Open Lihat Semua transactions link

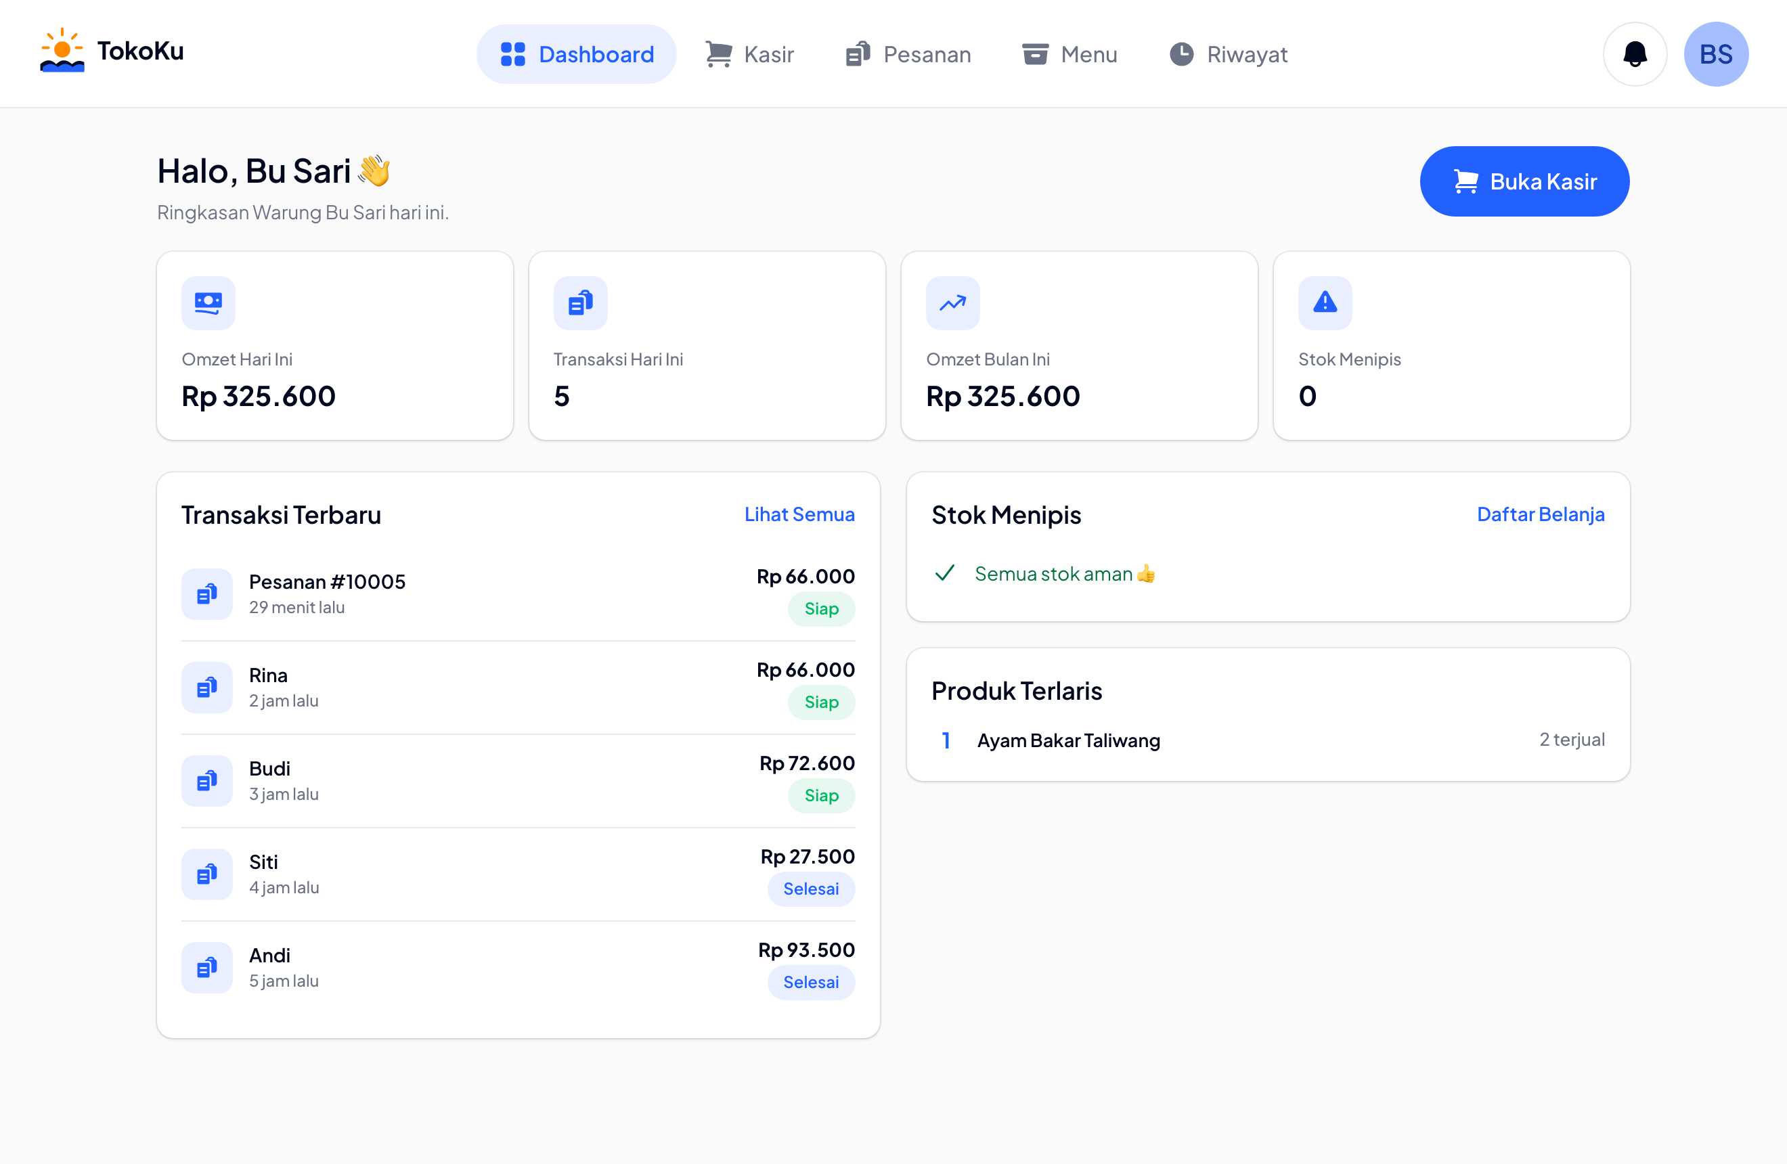click(x=799, y=515)
